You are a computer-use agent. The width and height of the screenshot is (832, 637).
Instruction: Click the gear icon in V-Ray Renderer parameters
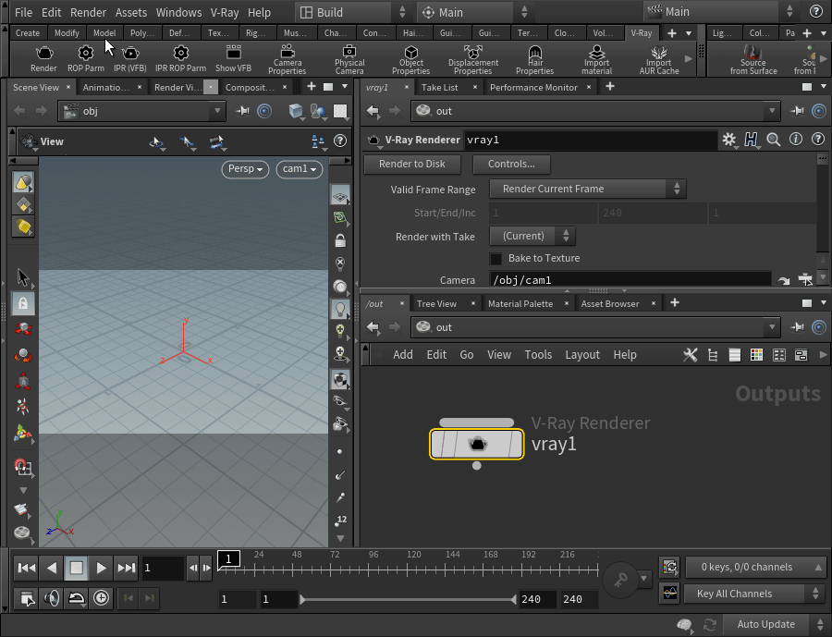click(729, 140)
